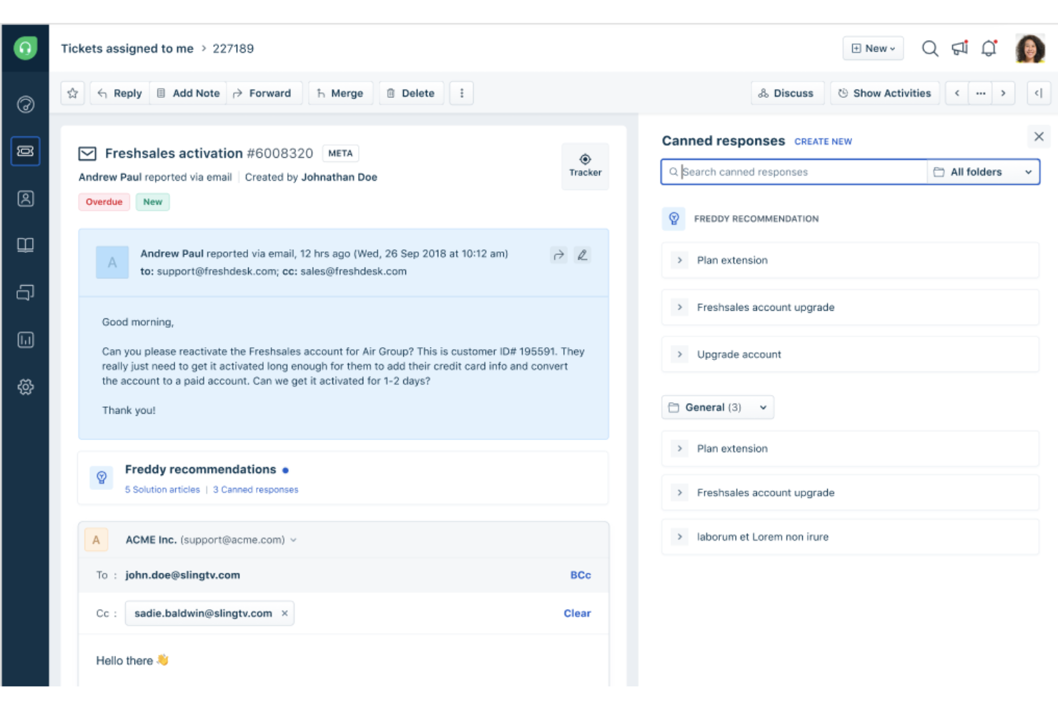The height and width of the screenshot is (705, 1058).
Task: Open the Contacts section in the sidebar
Action: [26, 199]
